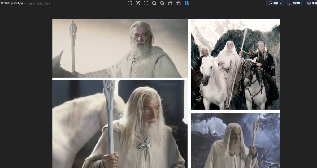The width and height of the screenshot is (317, 168).
Task: Click the bottom-right forest Gandalf photo
Action: 235,140
